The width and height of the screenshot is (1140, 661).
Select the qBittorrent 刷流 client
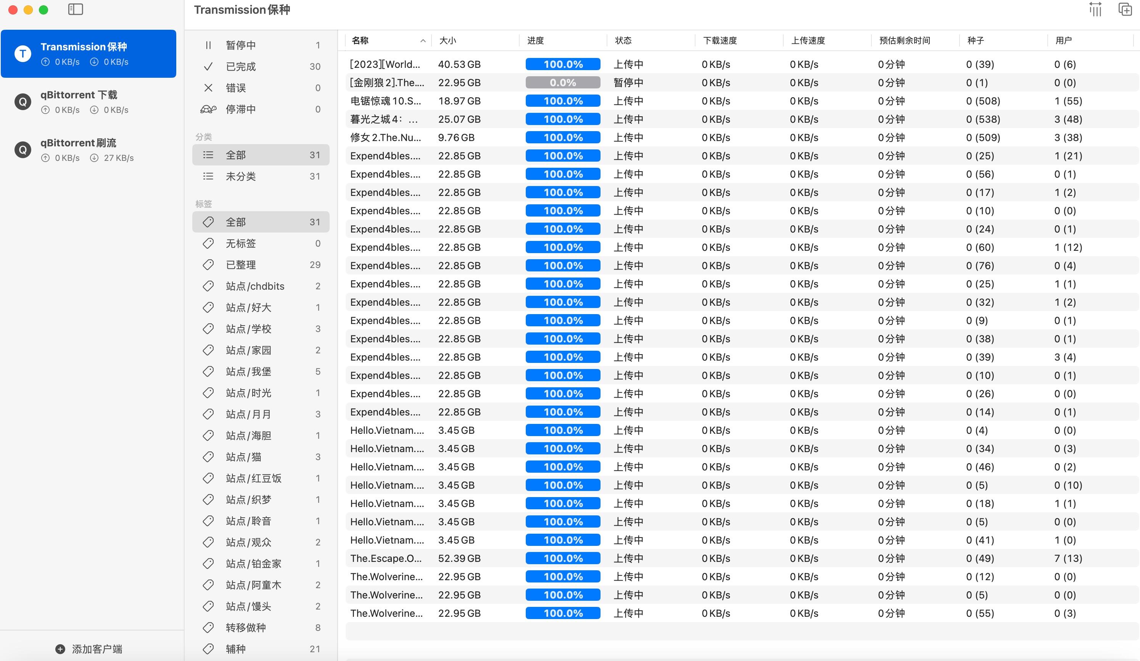point(89,150)
